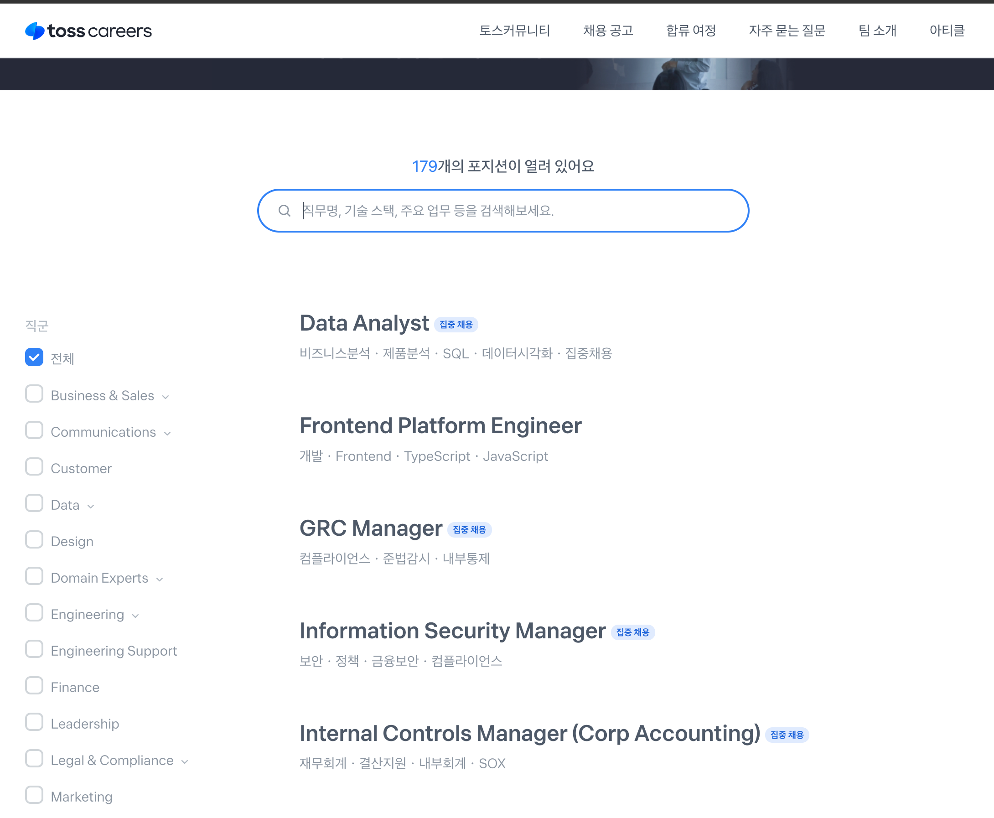Click the 집중 채용 badge beside Information Security Manager
The image size is (994, 818).
(x=632, y=632)
